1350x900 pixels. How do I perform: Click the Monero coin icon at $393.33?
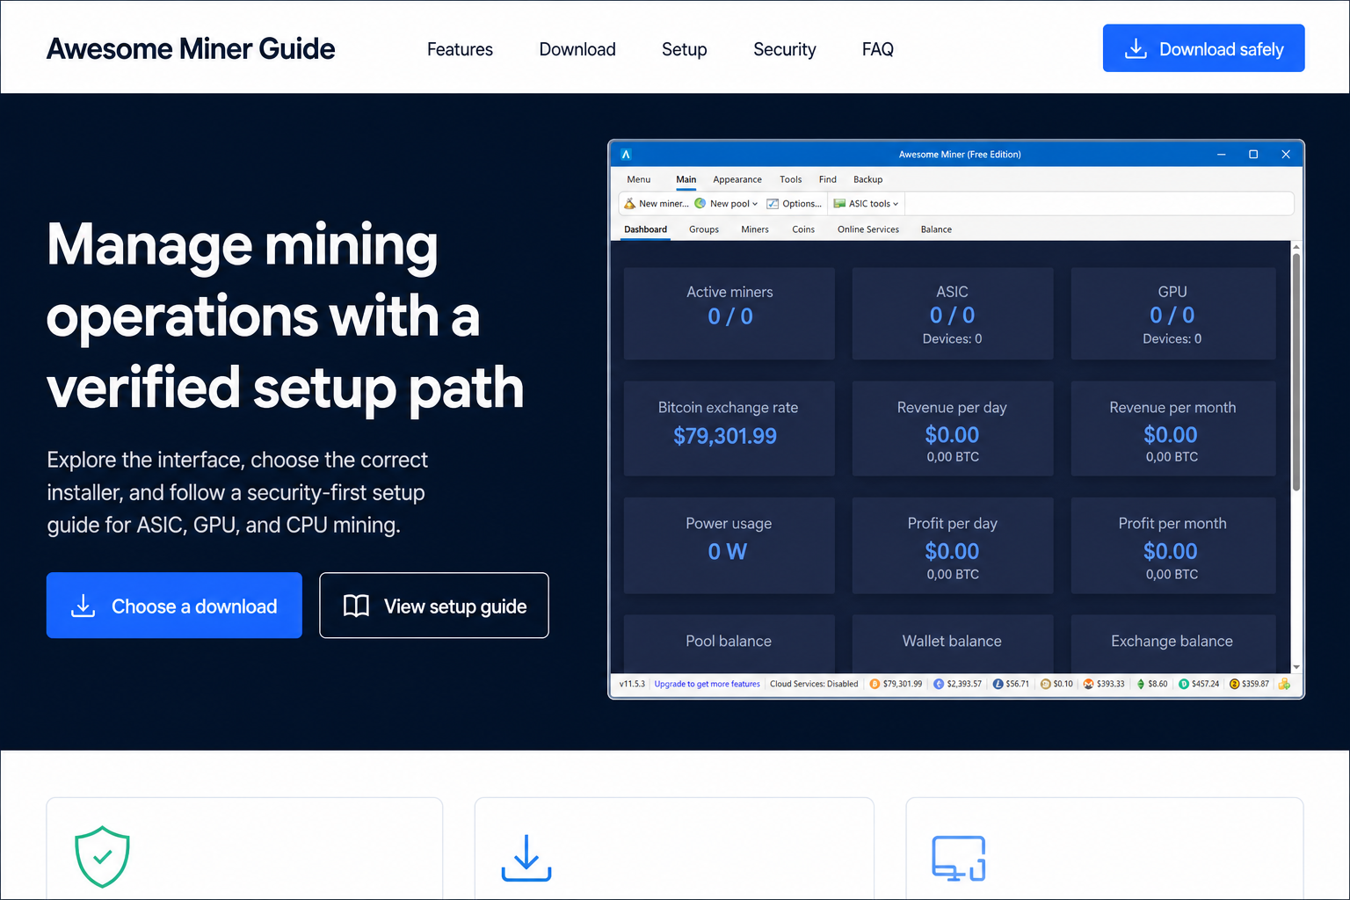[1088, 684]
